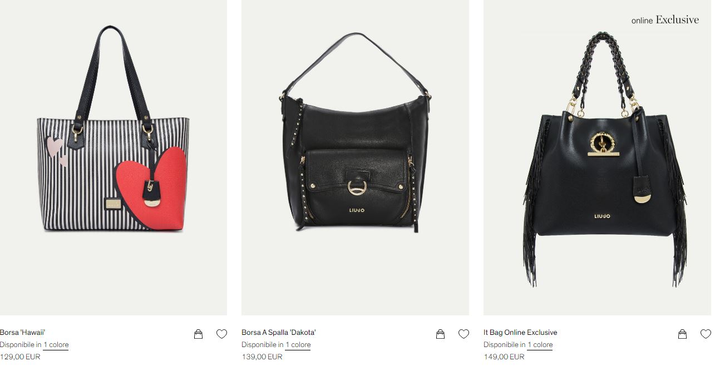715x371 pixels.
Task: View the black Dakota shoulder bag image
Action: 355,157
